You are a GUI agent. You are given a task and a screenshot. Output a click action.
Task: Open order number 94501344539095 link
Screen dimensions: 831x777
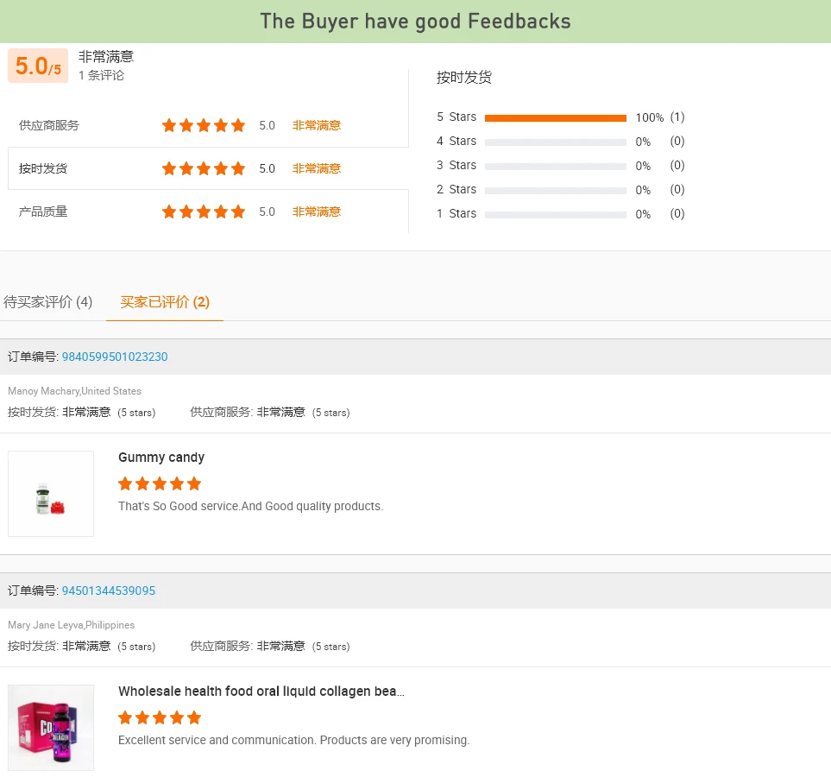point(109,591)
